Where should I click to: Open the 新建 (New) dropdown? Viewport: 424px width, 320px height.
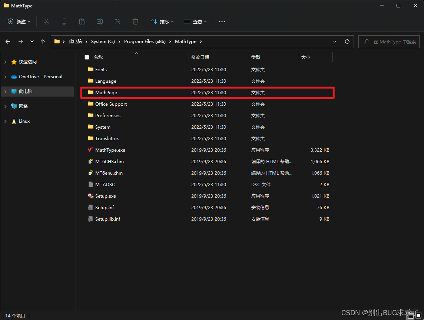pyautogui.click(x=19, y=22)
